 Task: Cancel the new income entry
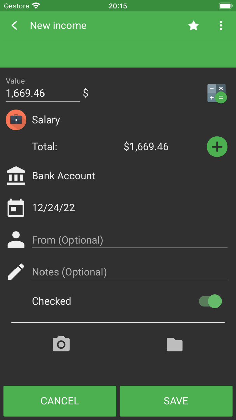60,401
